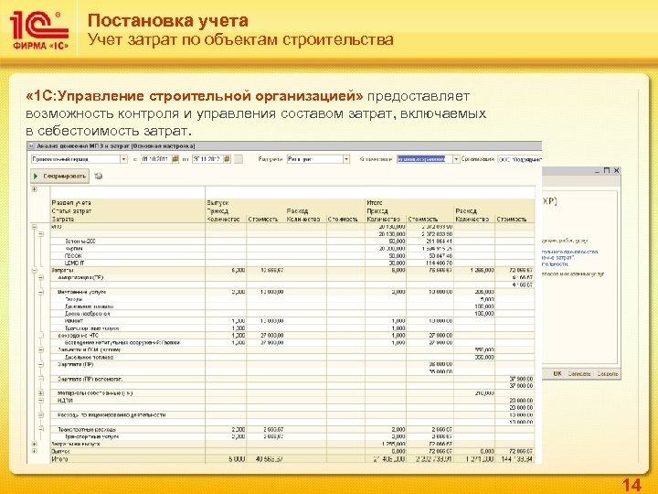658x494 pixels.
Task: Select the Зарплата (ПР) row
Action: 292,365
